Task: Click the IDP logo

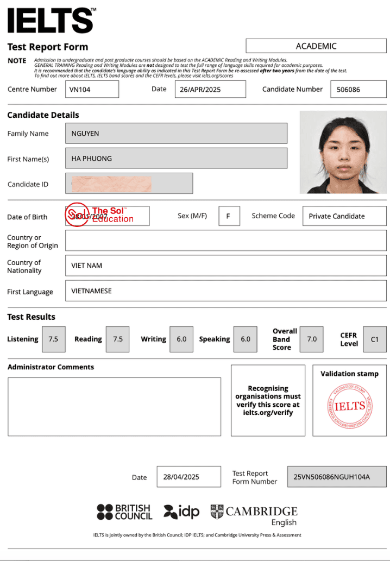Action: (181, 512)
